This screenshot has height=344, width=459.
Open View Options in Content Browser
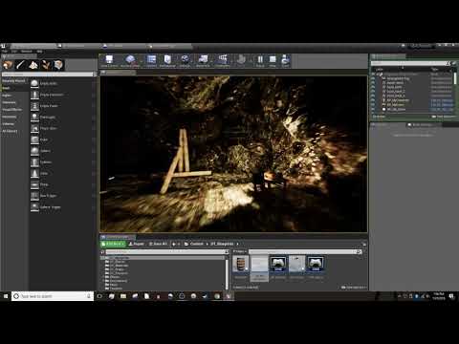pos(353,288)
